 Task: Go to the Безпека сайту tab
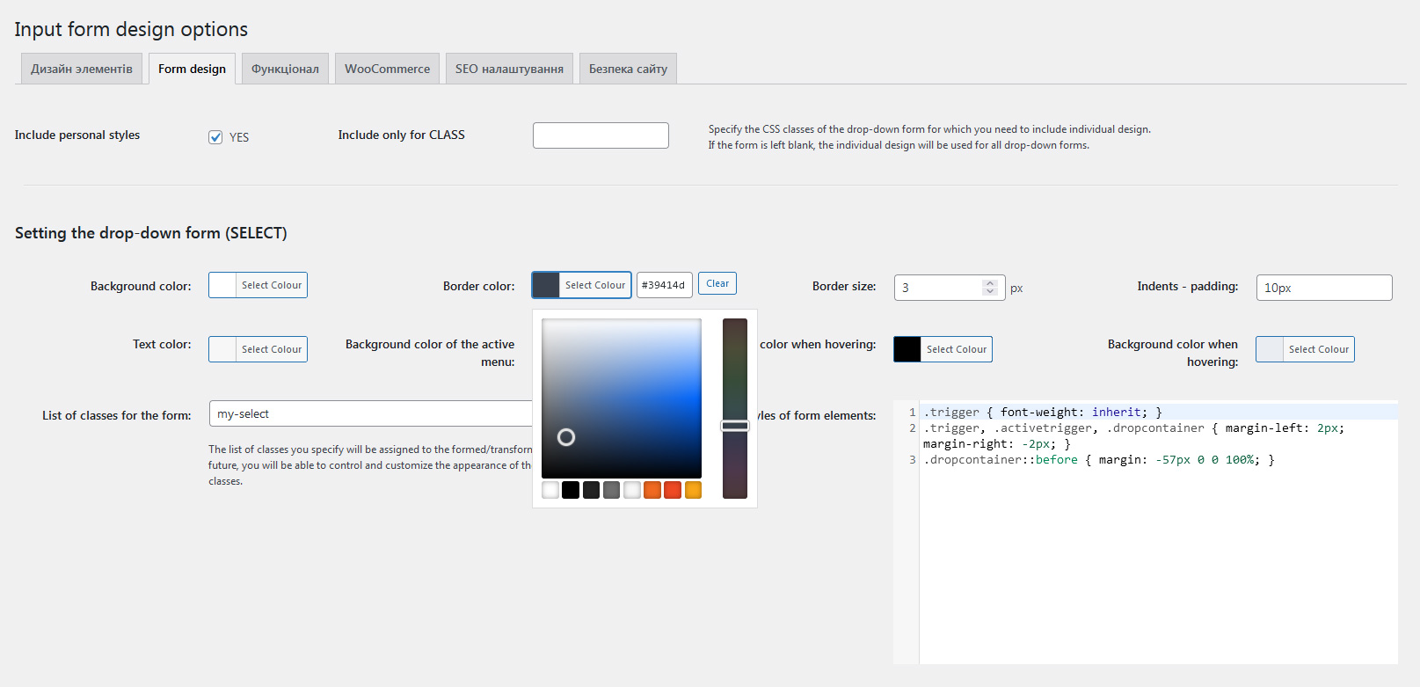click(628, 69)
